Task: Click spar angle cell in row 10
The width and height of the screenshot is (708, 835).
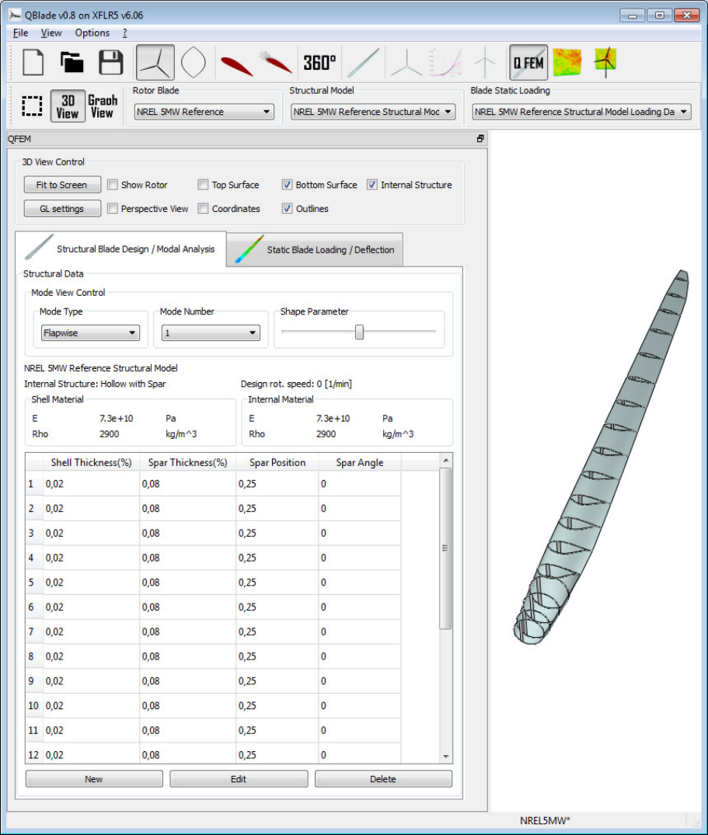Action: coord(360,705)
